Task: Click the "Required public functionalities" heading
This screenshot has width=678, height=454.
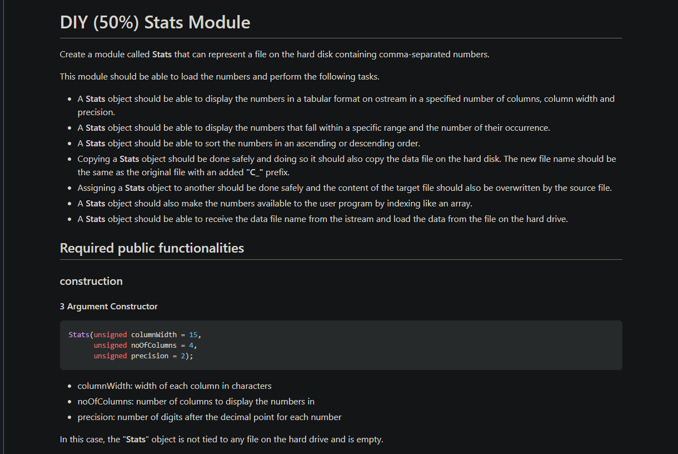Action: [152, 248]
